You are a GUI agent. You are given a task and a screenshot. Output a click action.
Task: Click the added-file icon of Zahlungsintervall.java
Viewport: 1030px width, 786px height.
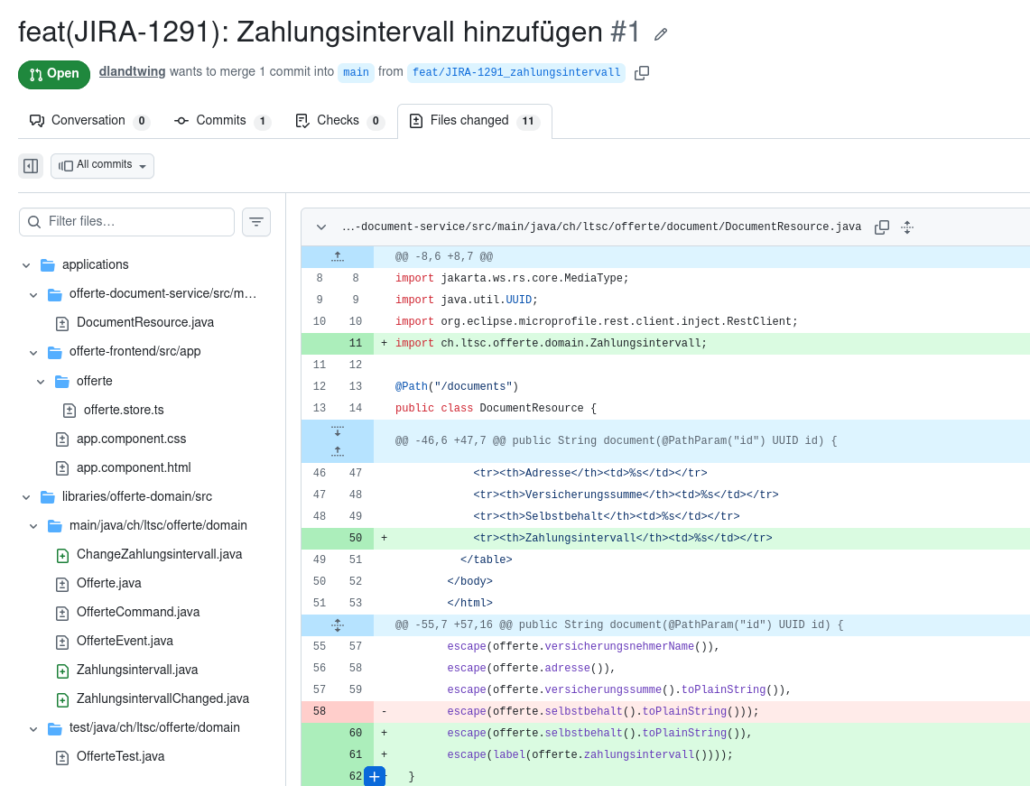[62, 671]
